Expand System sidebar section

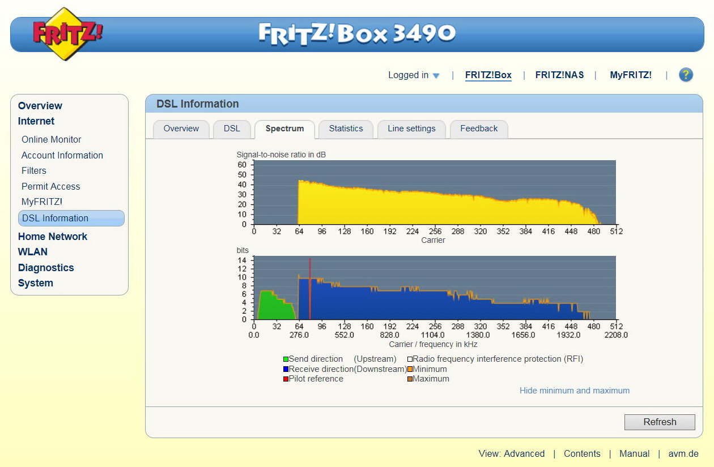click(x=36, y=283)
